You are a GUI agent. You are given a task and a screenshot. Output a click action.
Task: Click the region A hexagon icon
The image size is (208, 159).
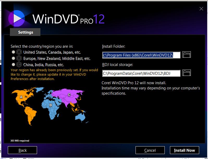[x=19, y=52]
